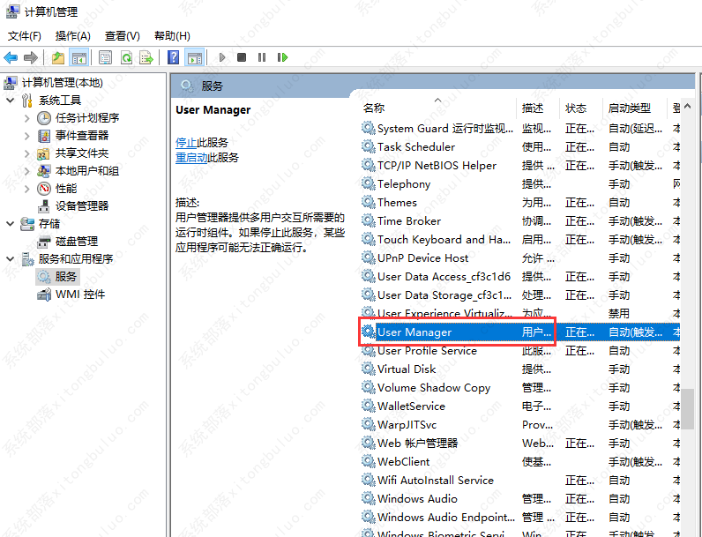702x537 pixels.
Task: Expand the 事件查看器 tree node
Action: coord(26,136)
